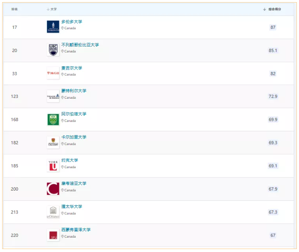Click the red SFU logo
This screenshot has height=252, width=299.
pyautogui.click(x=53, y=235)
